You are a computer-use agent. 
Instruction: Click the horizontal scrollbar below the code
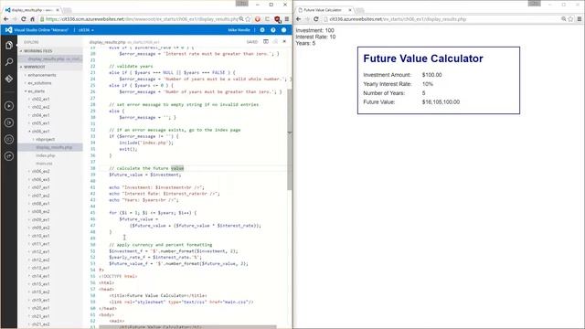click(187, 327)
